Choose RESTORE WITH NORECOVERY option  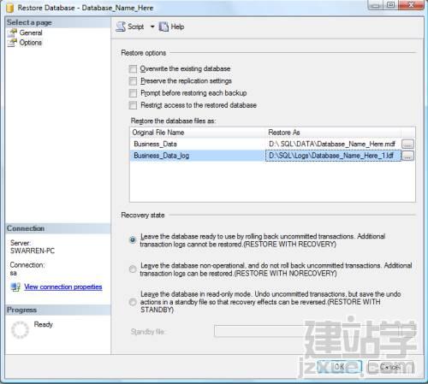point(133,269)
